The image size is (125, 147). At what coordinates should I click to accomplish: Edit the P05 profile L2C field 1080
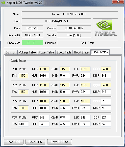[85, 101]
